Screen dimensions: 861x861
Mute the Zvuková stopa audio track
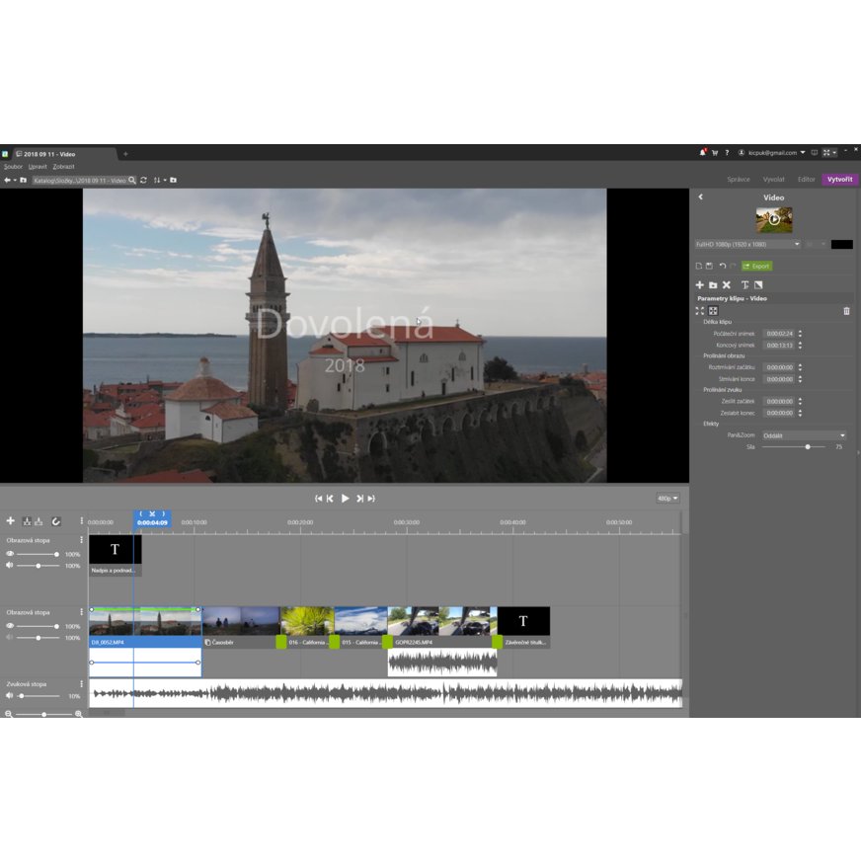[10, 696]
